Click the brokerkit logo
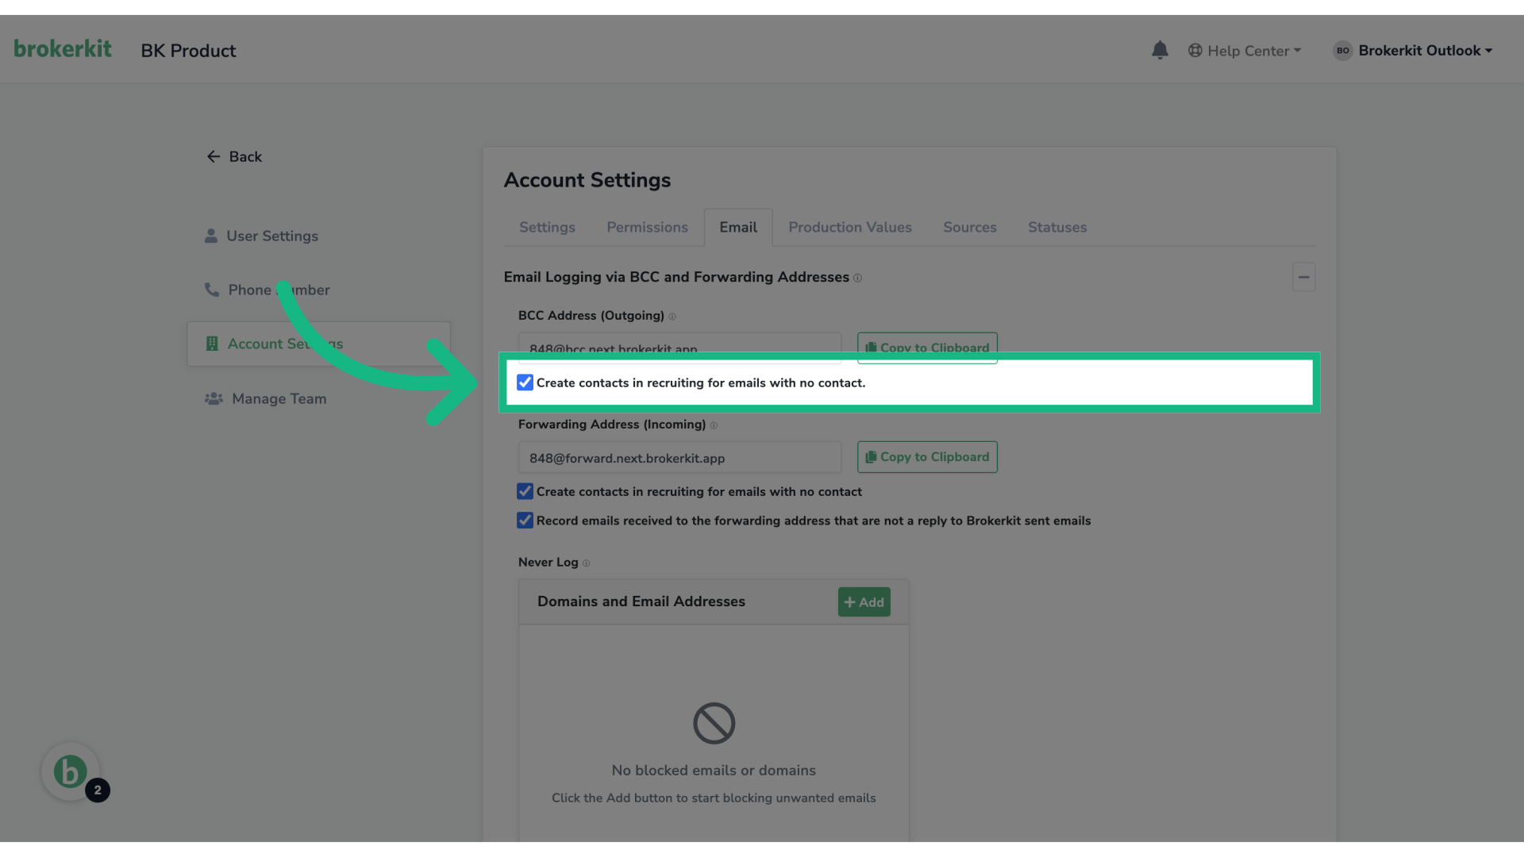Screen dimensions: 1524x857 click(63, 49)
